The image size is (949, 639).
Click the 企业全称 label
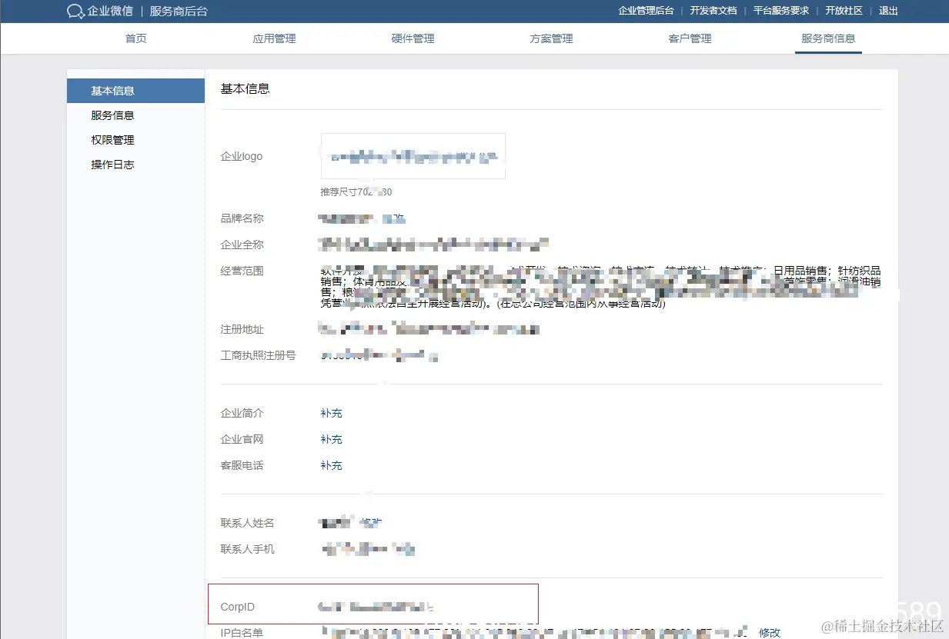tap(242, 245)
